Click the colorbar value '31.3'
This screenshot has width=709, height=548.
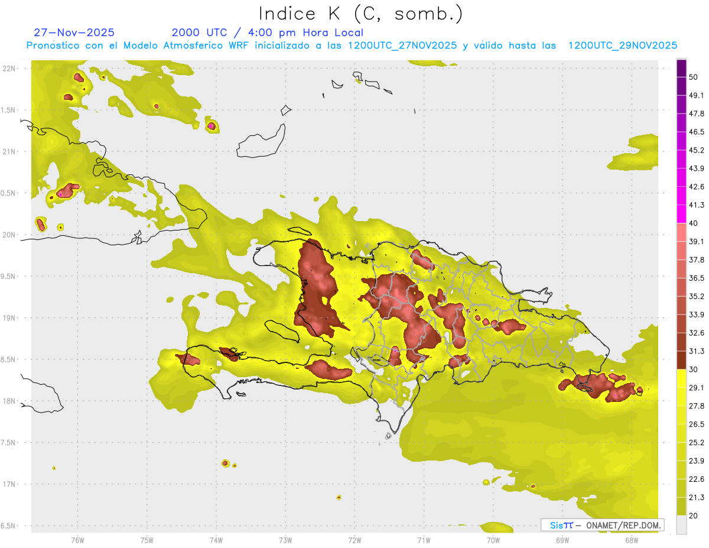(x=697, y=351)
